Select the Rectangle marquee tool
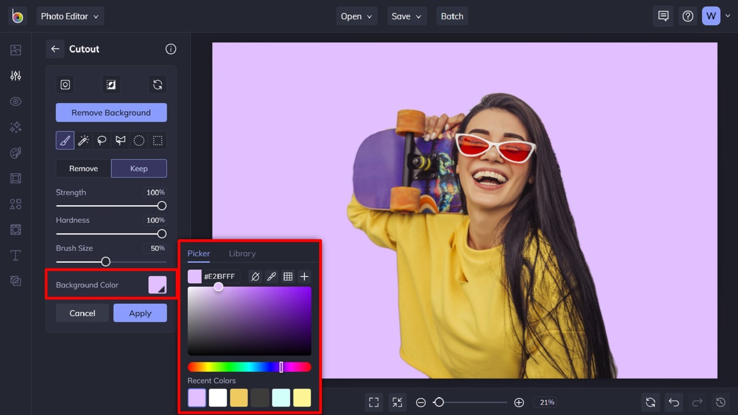Viewport: 738px width, 415px height. 158,140
